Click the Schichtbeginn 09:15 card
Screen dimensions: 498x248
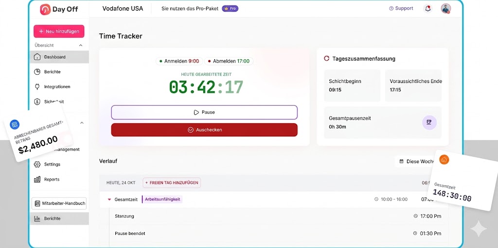[x=352, y=85]
